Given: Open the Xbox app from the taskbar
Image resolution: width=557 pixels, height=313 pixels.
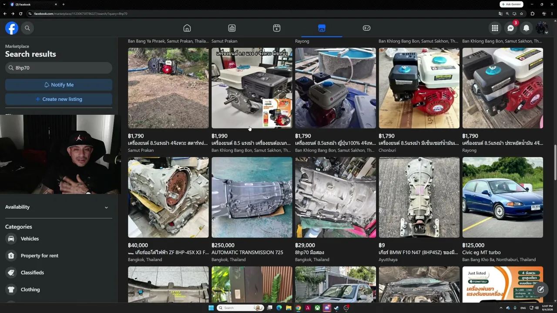Looking at the screenshot, I should pos(317,308).
